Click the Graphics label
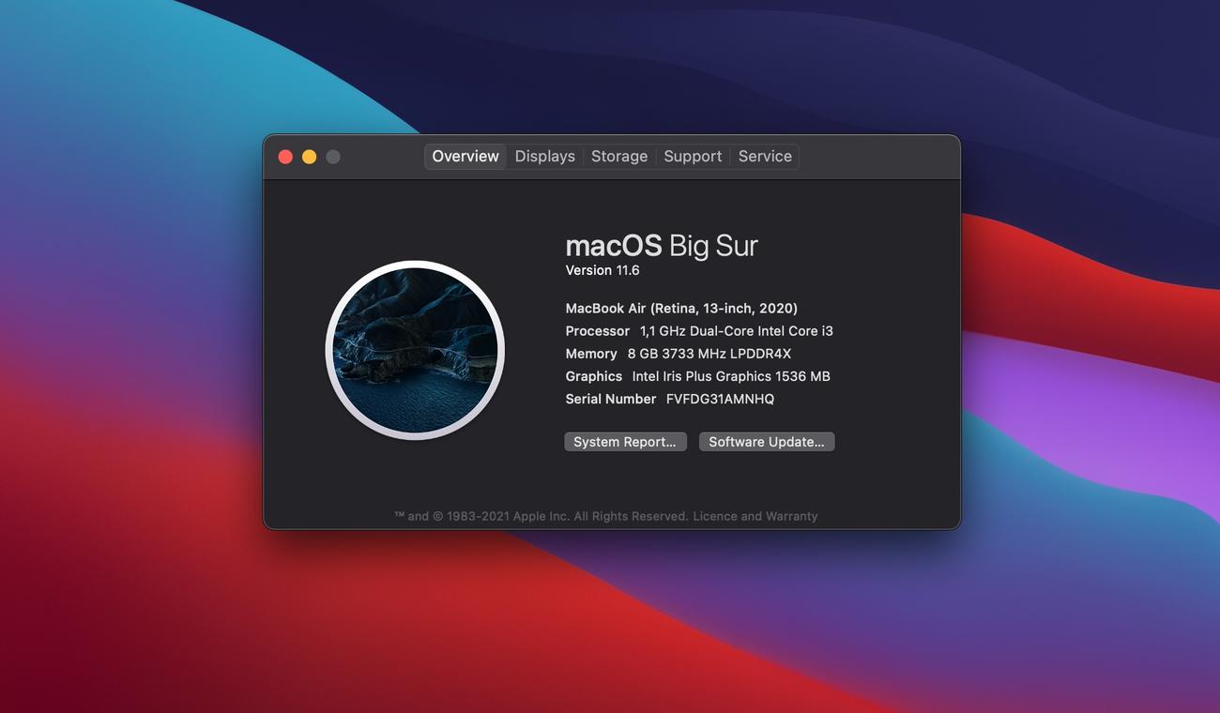This screenshot has width=1220, height=713. (x=594, y=376)
